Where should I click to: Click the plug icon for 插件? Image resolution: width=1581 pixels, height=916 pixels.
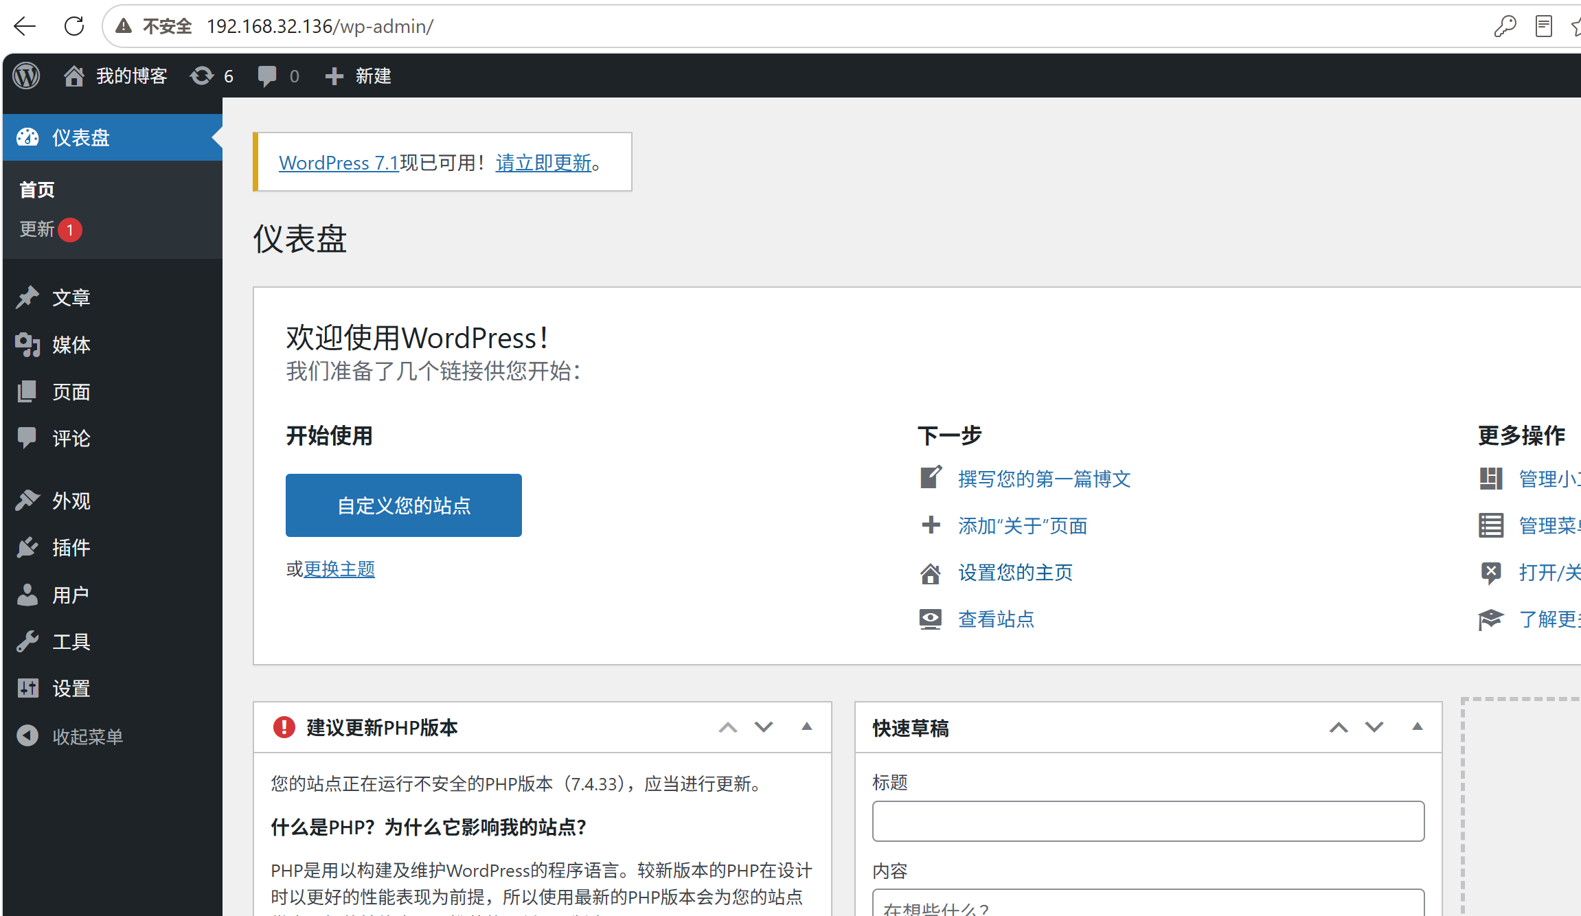pos(27,547)
